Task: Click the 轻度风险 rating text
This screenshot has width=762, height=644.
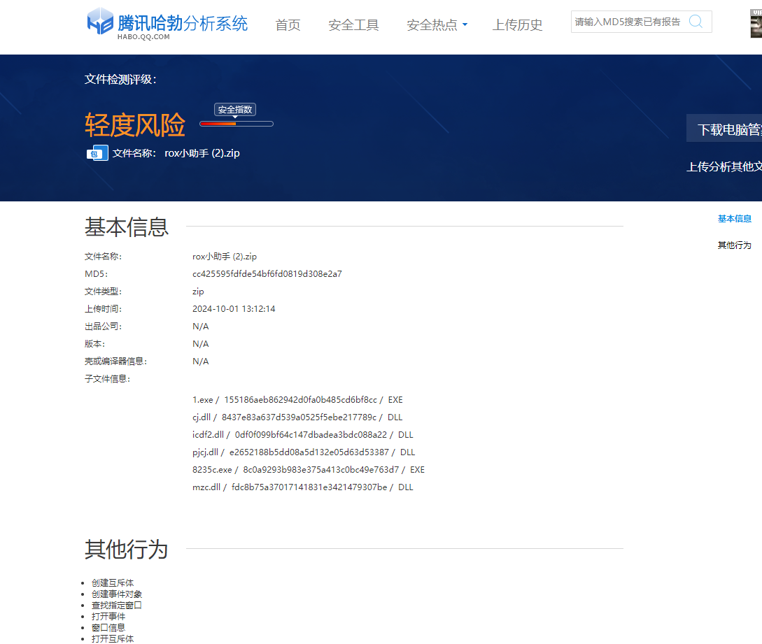Action: [135, 126]
